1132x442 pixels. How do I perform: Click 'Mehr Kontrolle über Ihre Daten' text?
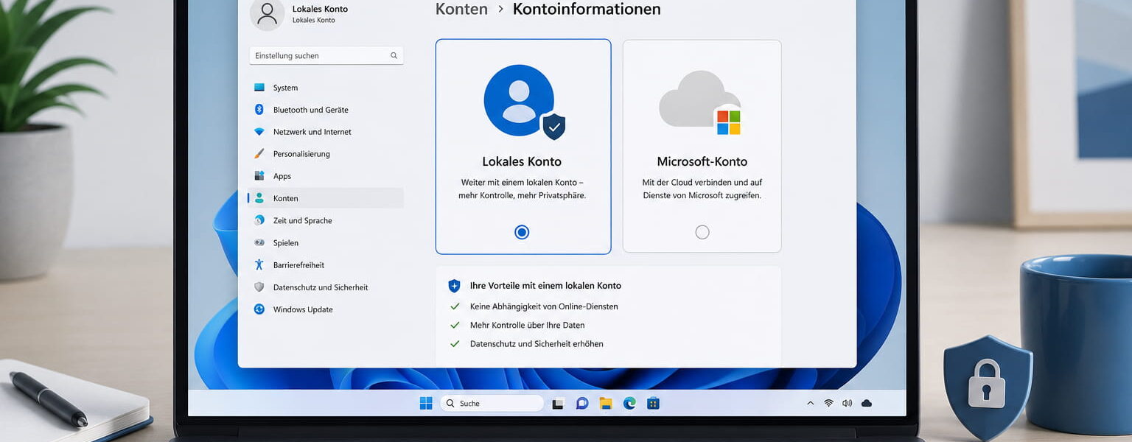click(x=527, y=325)
